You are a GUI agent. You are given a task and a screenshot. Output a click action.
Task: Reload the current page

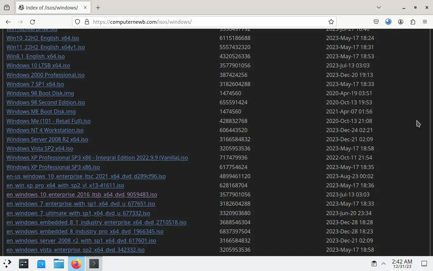(32, 22)
